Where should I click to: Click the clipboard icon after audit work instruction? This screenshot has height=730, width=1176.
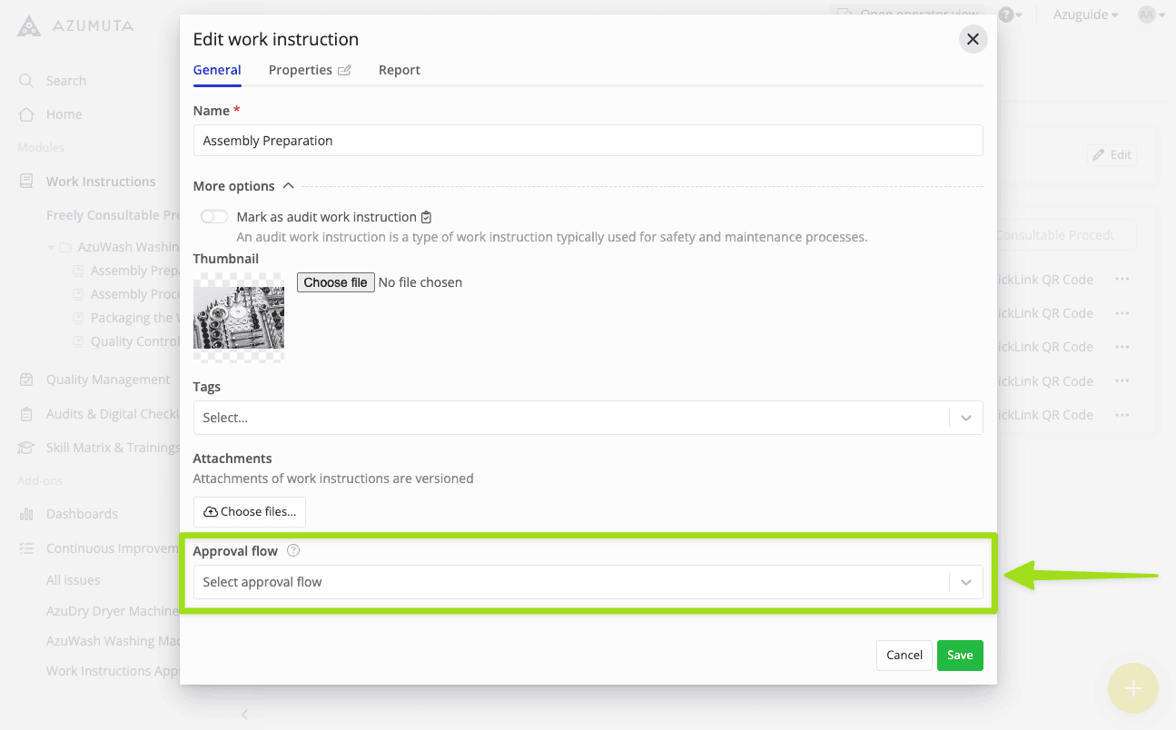coord(427,217)
